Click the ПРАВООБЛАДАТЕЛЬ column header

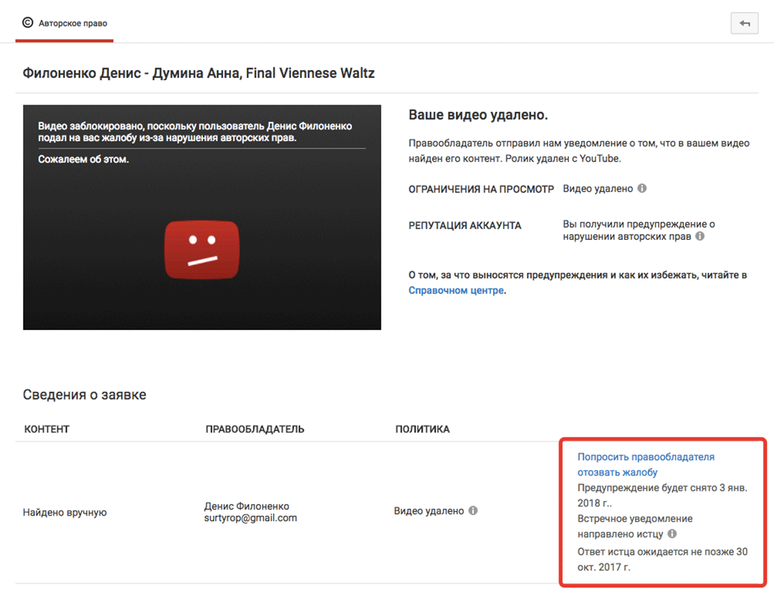254,429
